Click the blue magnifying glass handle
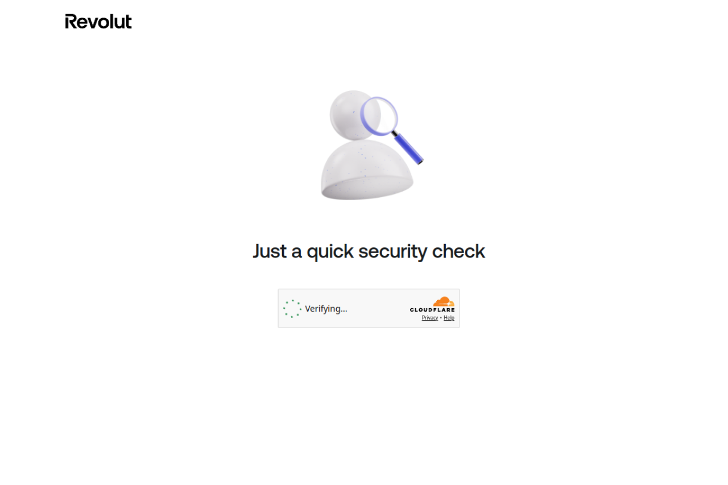 [x=409, y=148]
